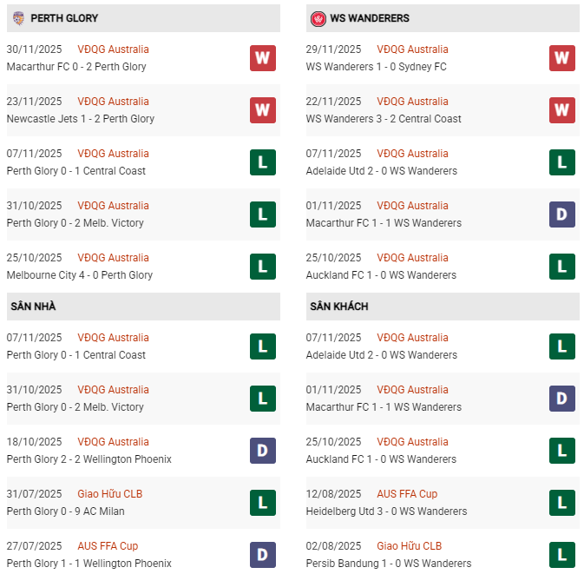Select the SÂN NHÀ home section header

(34, 307)
